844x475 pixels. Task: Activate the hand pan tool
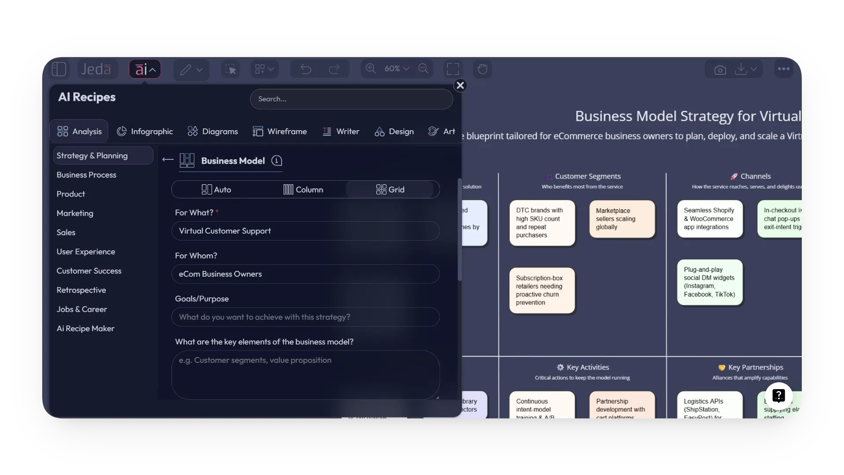click(x=483, y=69)
